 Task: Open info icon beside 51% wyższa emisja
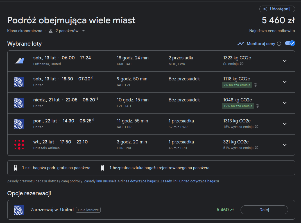(257, 148)
